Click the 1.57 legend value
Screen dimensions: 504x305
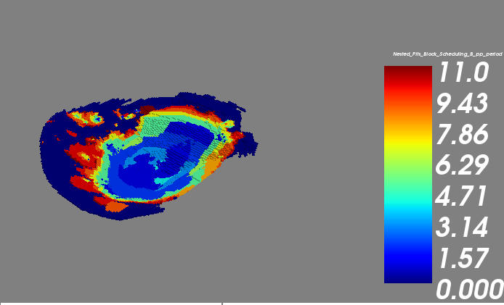(x=463, y=258)
